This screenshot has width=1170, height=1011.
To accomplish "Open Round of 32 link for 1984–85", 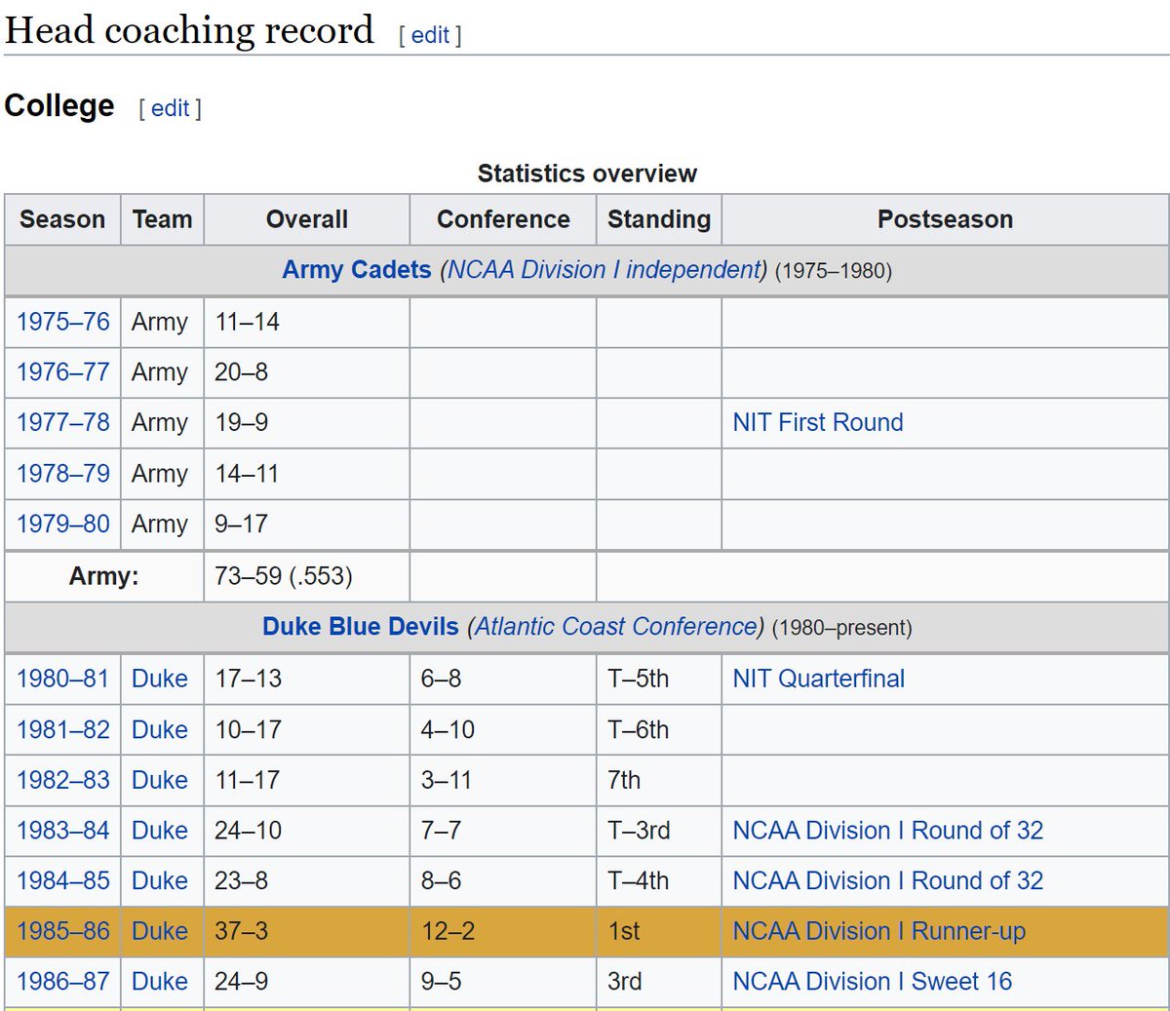I will click(x=888, y=881).
